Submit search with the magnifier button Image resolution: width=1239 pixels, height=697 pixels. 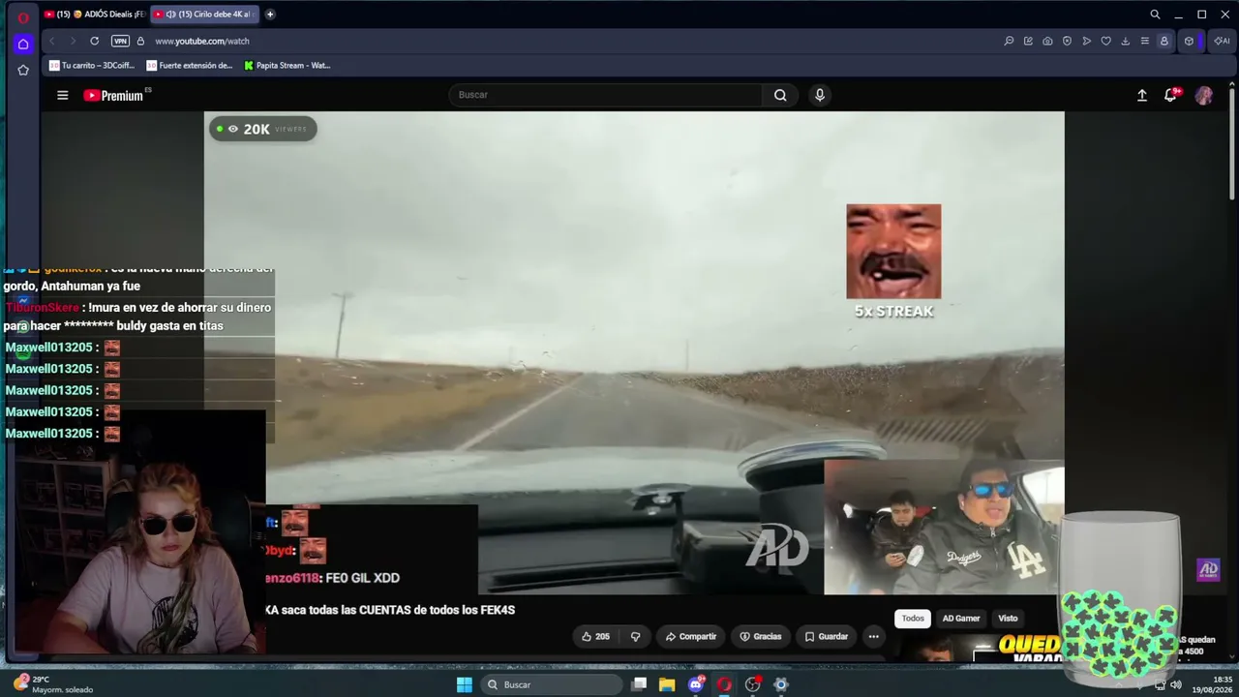(780, 95)
